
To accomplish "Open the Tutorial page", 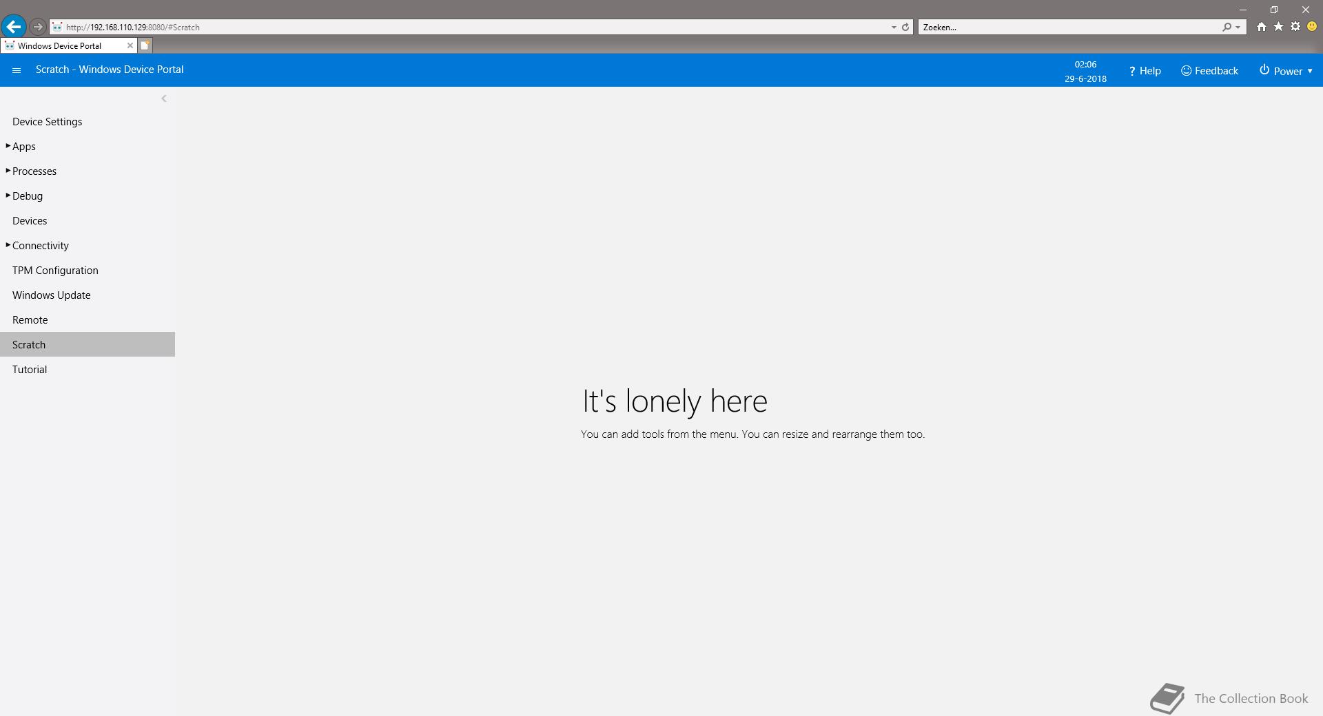I will pos(30,370).
